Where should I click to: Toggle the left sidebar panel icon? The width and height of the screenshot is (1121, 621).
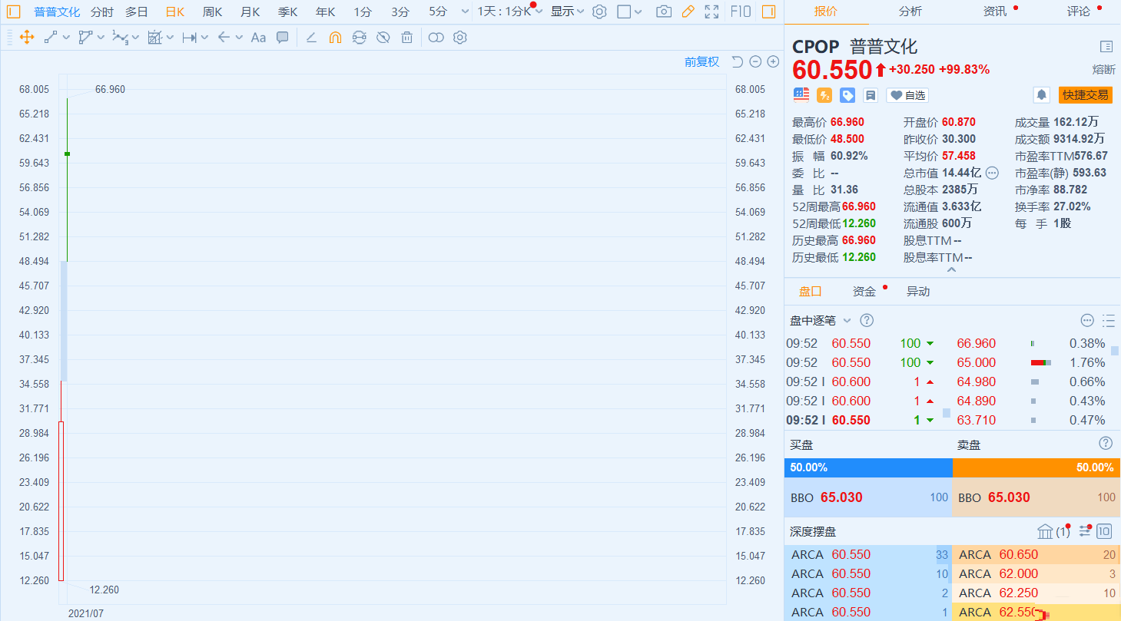coord(14,12)
